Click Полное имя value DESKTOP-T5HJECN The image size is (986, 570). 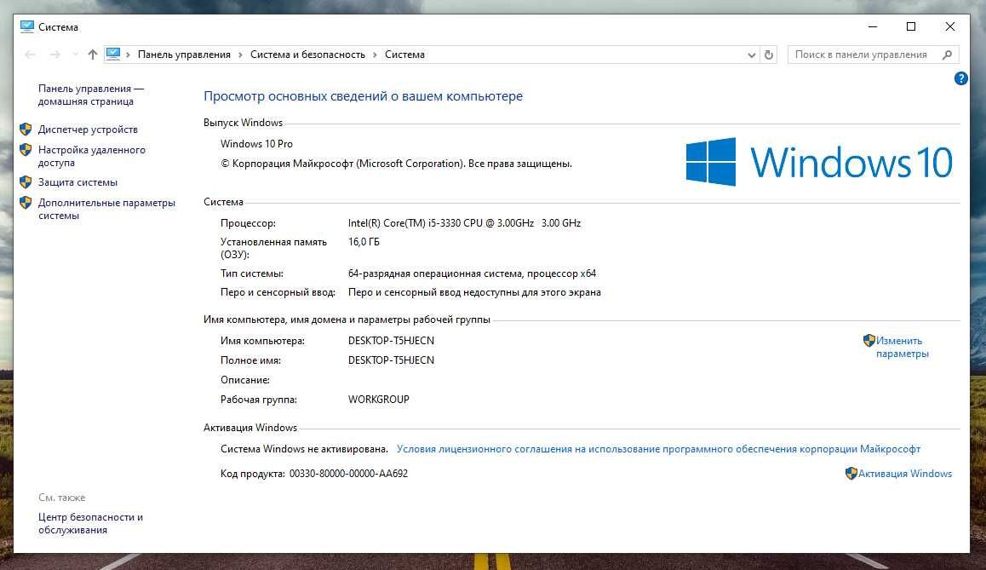(391, 360)
